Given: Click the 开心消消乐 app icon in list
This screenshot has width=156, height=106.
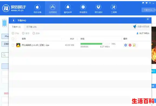Looking at the screenshot, I should [x=18, y=45].
